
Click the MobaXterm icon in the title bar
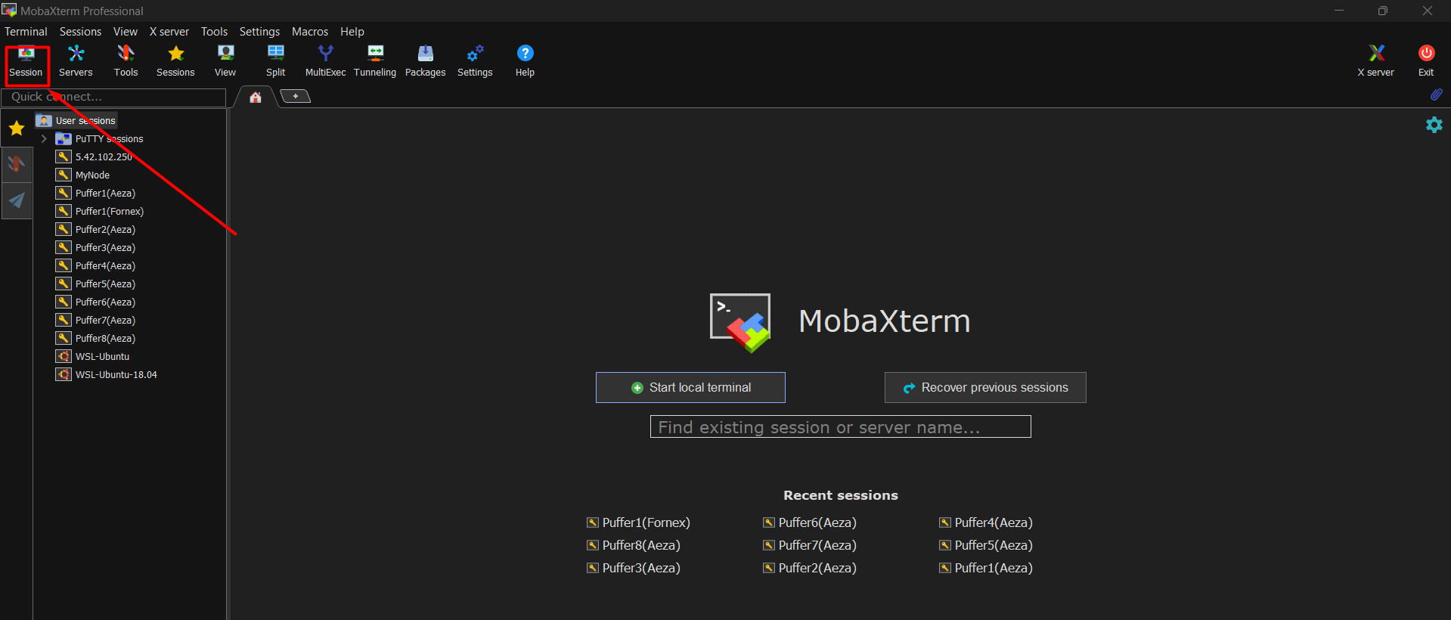[x=9, y=11]
